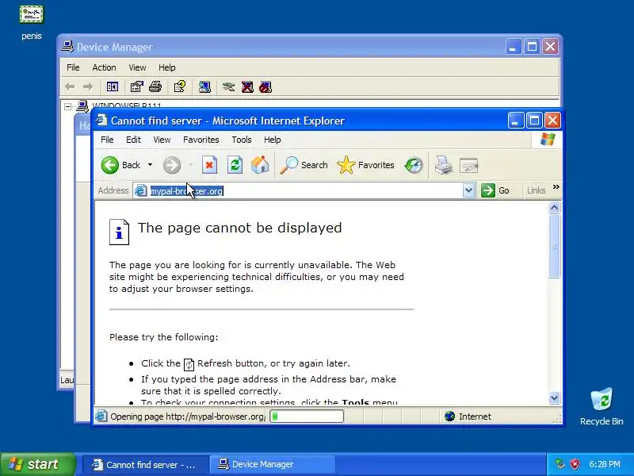
Task: Click Device Manager's forward arrow
Action: 88,86
